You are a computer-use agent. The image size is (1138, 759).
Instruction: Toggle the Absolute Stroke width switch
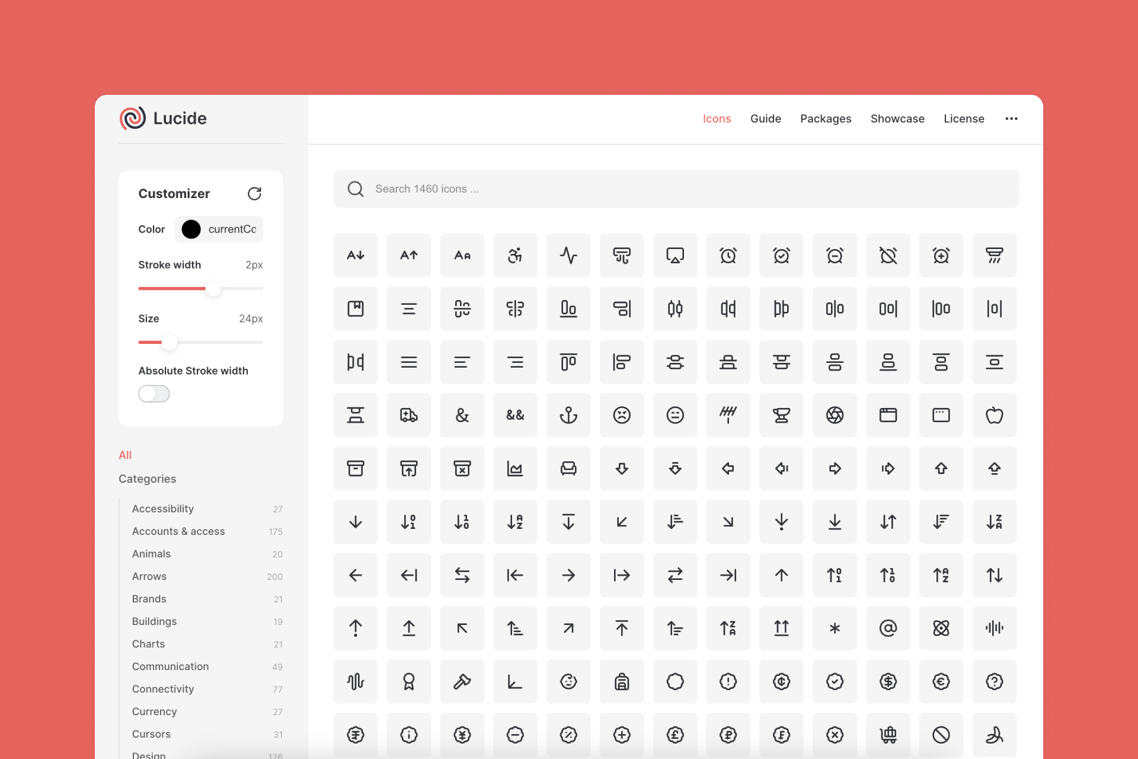154,393
